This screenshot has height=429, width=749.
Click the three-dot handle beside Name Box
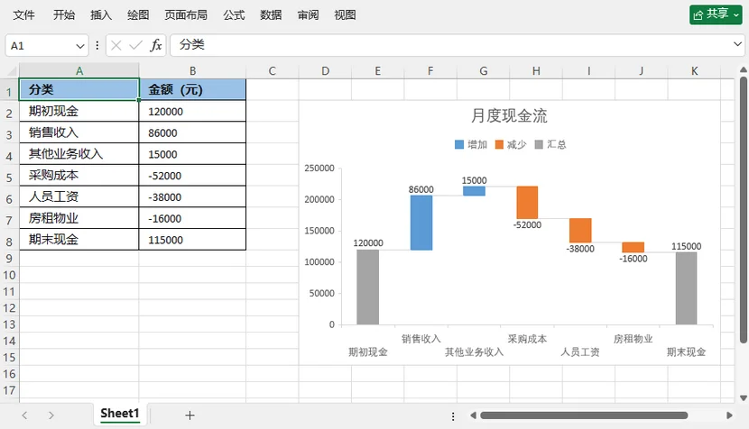(97, 46)
